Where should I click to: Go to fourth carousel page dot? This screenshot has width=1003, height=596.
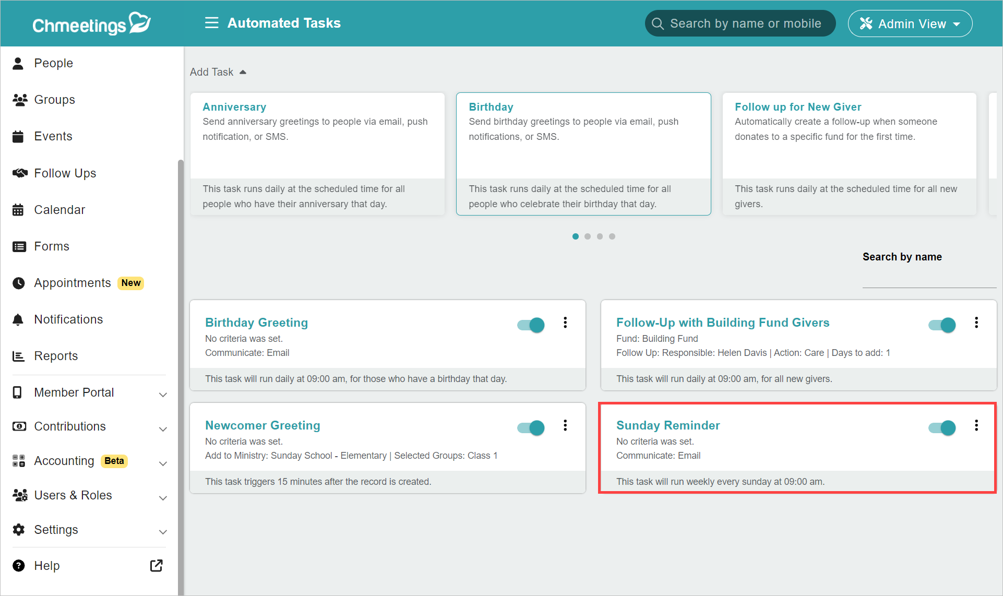tap(612, 236)
